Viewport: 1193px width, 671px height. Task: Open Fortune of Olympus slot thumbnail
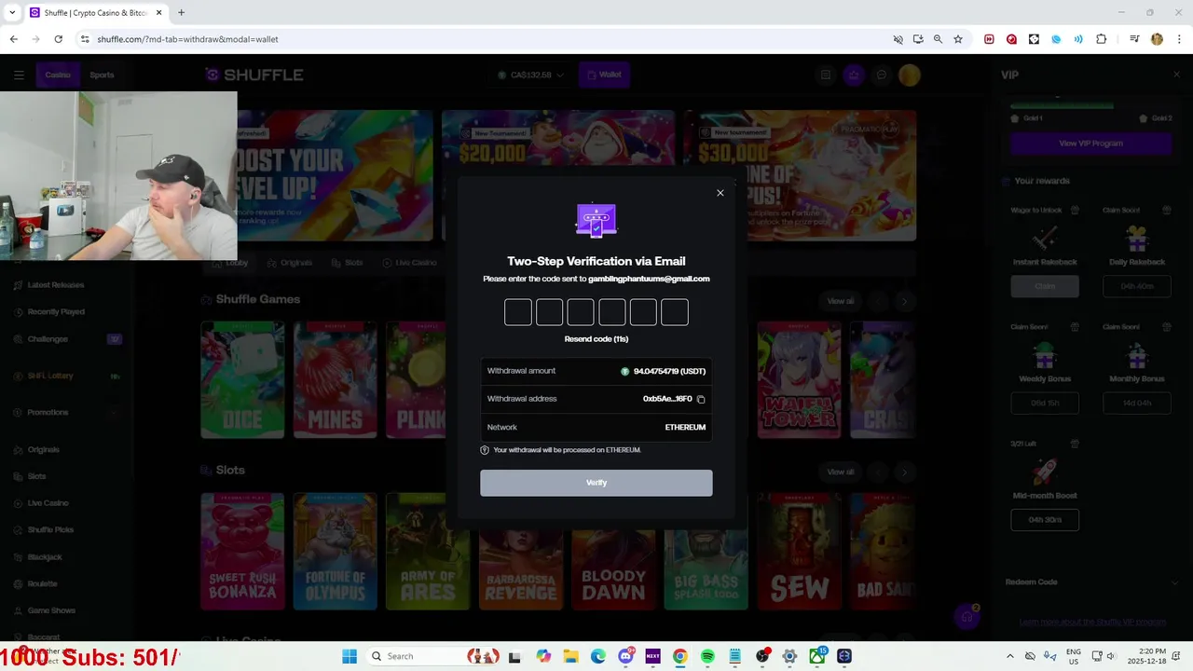pos(336,551)
